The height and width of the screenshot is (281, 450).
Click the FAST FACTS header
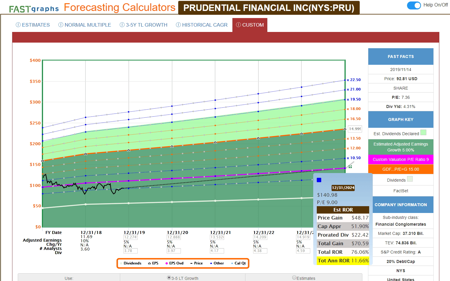pyautogui.click(x=401, y=56)
